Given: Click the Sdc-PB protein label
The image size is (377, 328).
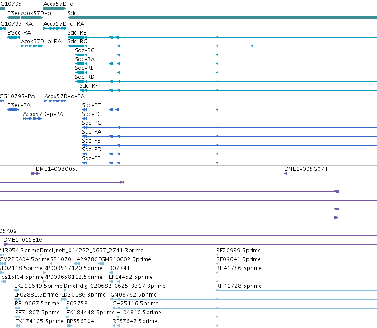Looking at the screenshot, I should tap(91, 141).
